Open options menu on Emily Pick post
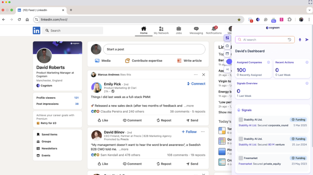313x175 pixels. (x=196, y=75)
